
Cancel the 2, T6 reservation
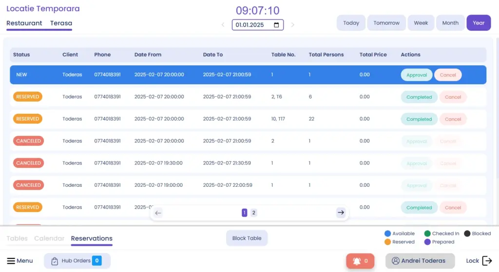point(453,97)
